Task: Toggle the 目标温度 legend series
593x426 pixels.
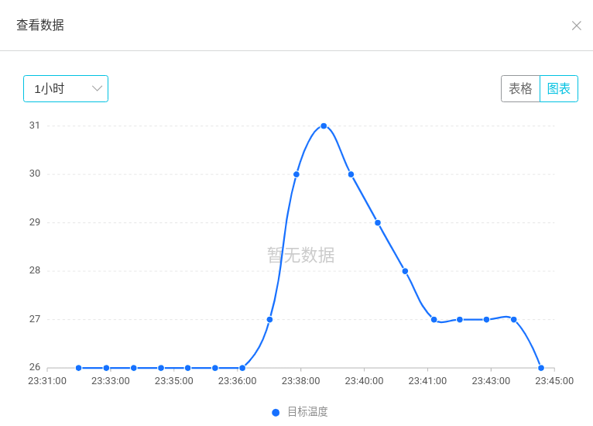Action: [300, 412]
